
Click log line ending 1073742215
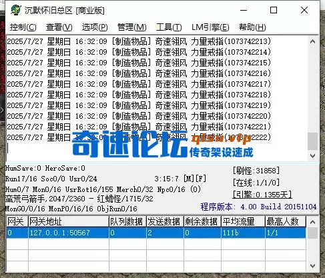click(139, 63)
